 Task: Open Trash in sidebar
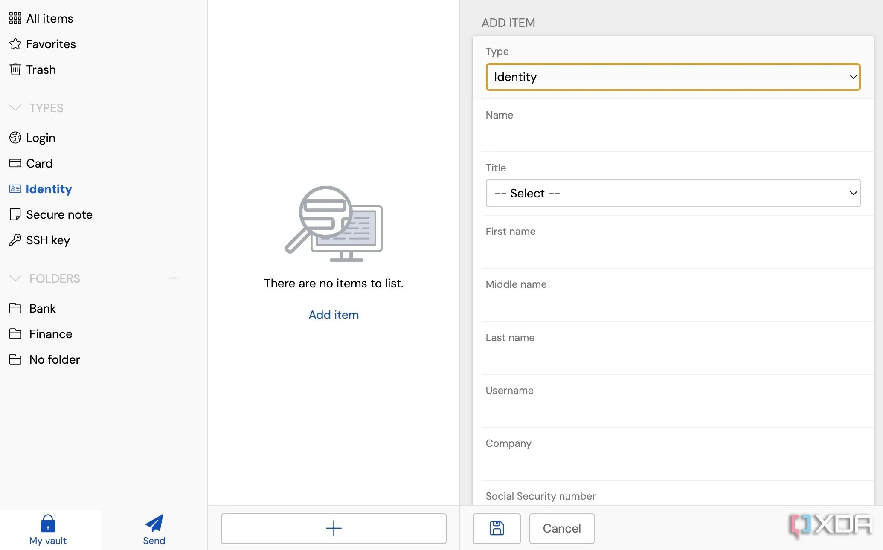pos(41,69)
